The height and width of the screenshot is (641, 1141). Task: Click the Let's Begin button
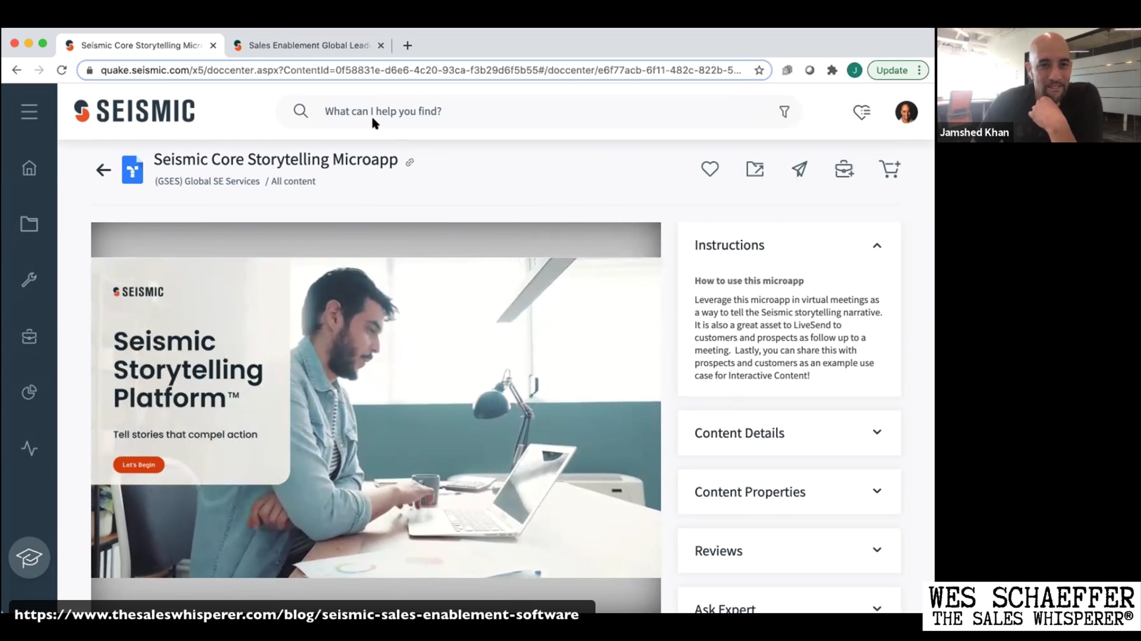click(139, 465)
